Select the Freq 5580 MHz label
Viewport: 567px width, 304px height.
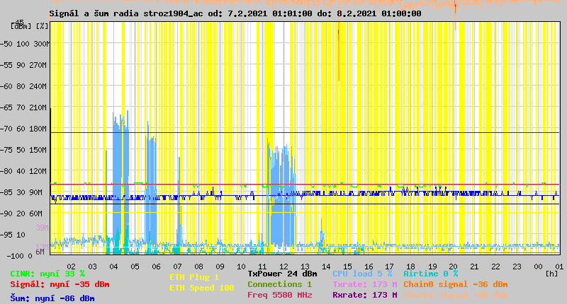coord(281,295)
